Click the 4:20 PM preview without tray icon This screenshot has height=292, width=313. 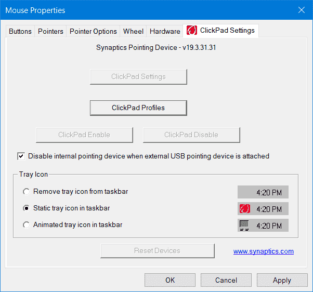(263, 192)
